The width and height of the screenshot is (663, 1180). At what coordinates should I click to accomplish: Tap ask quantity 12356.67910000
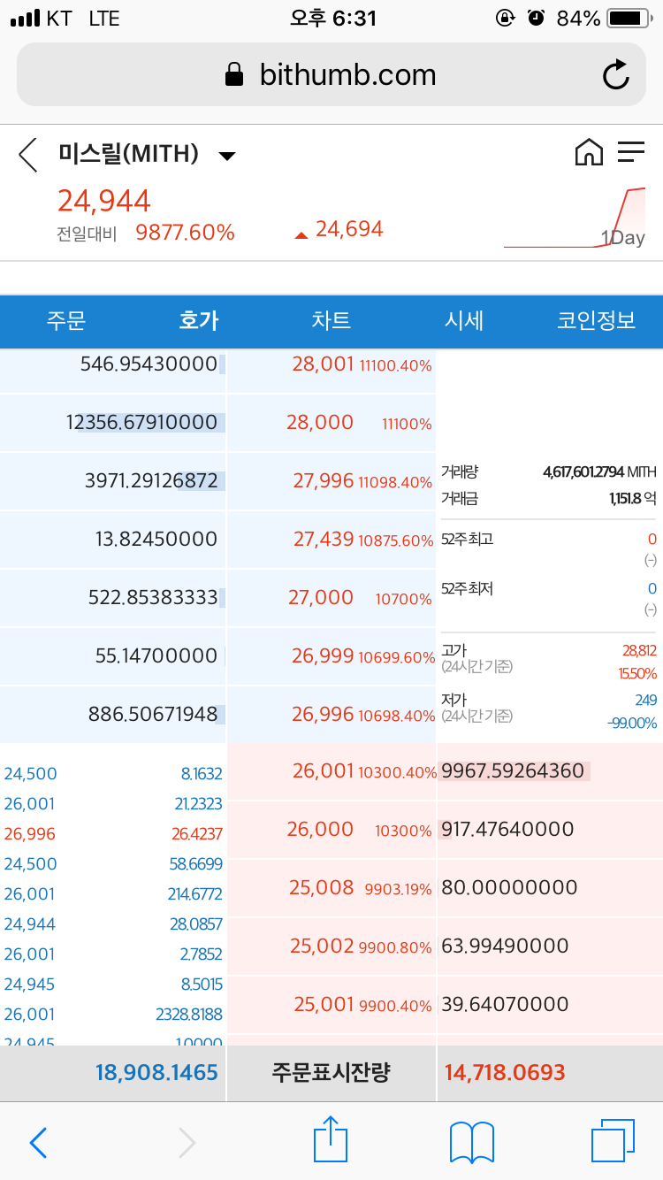click(x=141, y=423)
